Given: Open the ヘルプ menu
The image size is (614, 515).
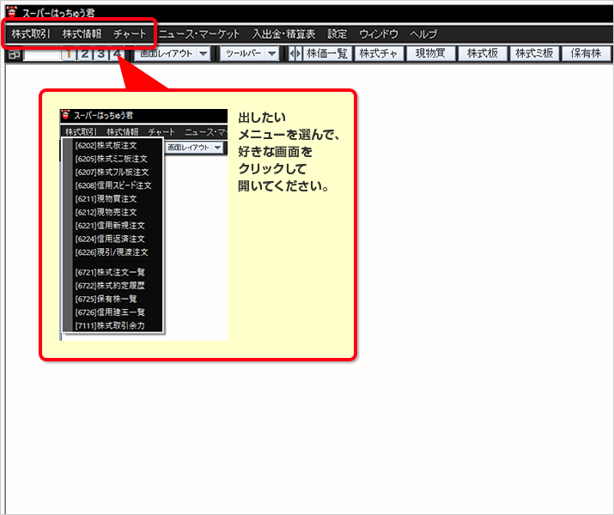Looking at the screenshot, I should pos(423,34).
